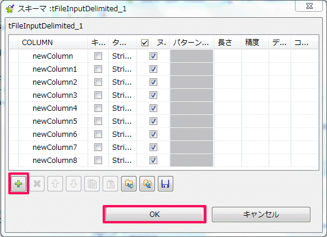Export schema to XML file icon
This screenshot has width=327, height=237.
click(147, 184)
